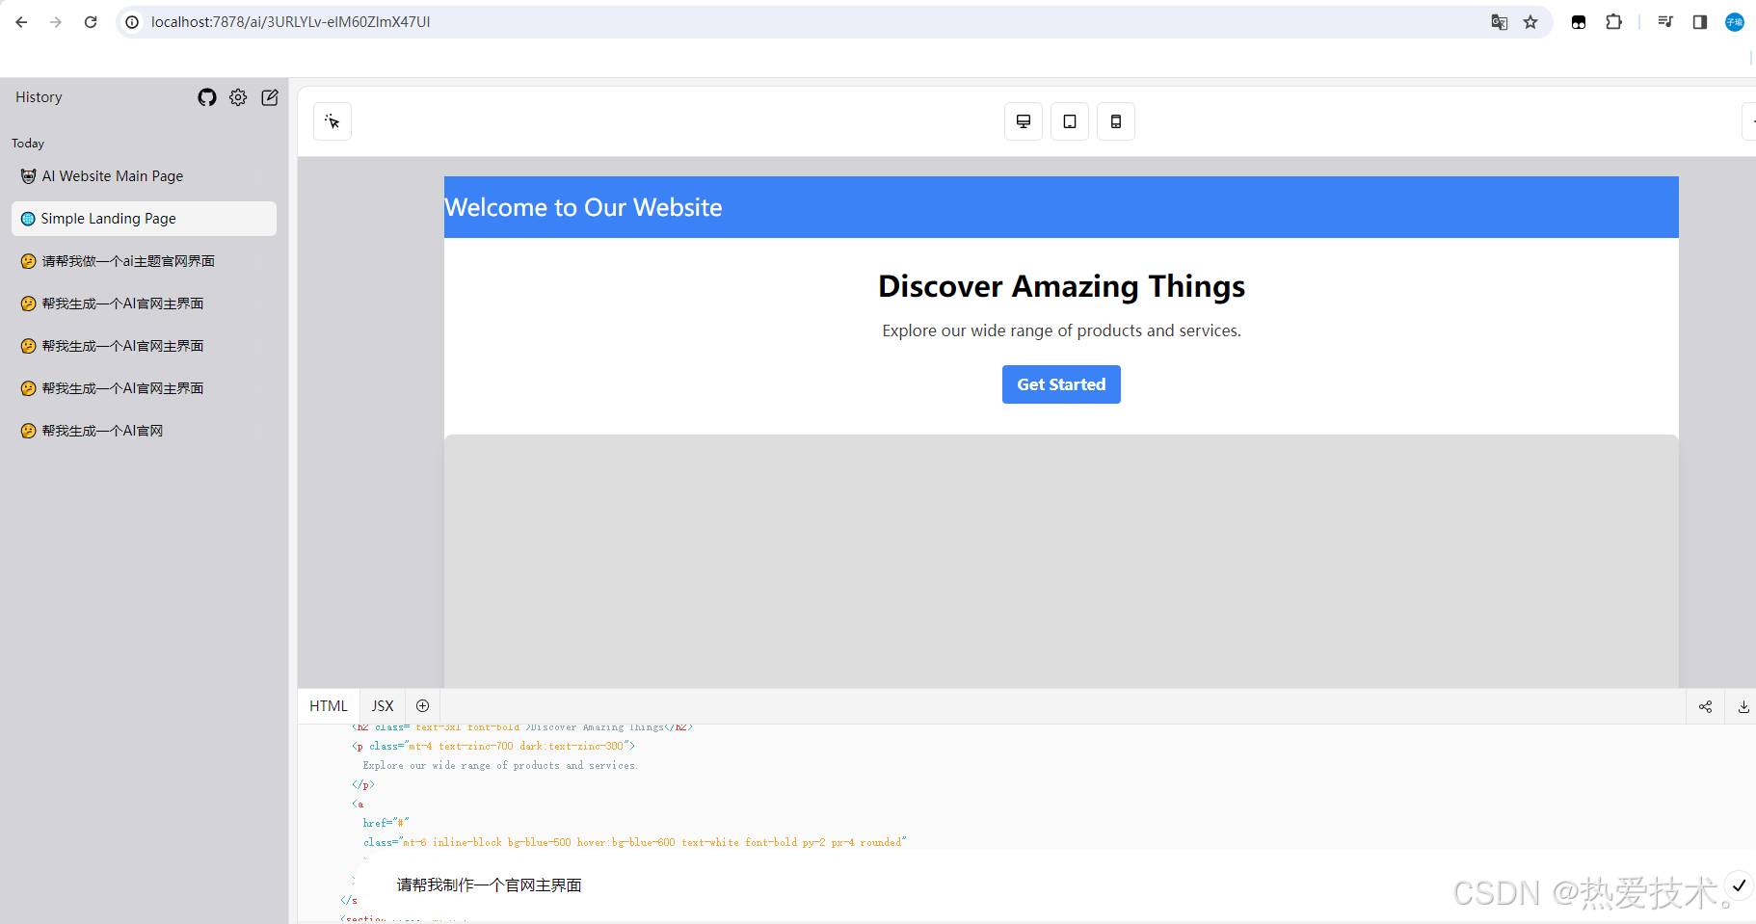Click Discover Amazing Things heading
The height and width of the screenshot is (924, 1756).
pyautogui.click(x=1061, y=286)
